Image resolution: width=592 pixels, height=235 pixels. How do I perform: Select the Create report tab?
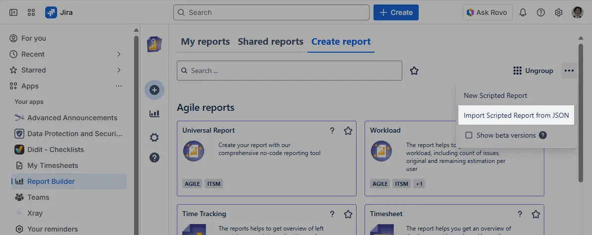341,42
